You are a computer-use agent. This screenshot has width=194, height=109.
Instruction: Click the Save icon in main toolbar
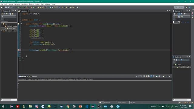pyautogui.click(x=6, y=7)
